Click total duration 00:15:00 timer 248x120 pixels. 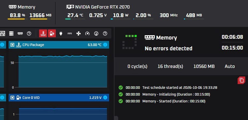[232, 48]
